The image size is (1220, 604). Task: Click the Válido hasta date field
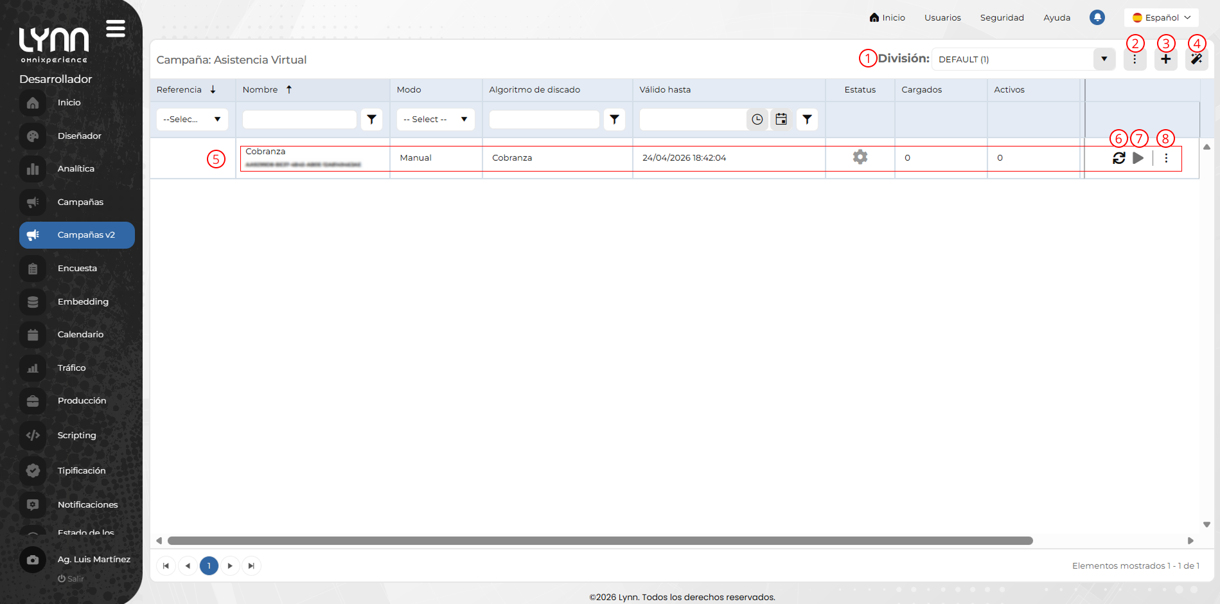point(693,120)
